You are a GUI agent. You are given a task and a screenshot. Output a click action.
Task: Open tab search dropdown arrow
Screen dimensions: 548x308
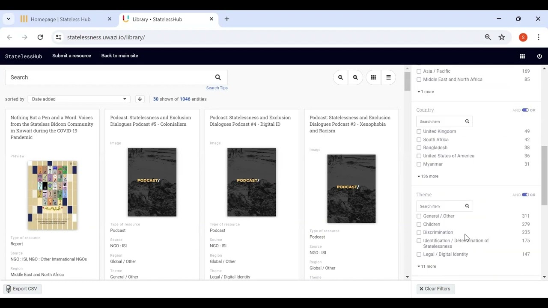click(8, 19)
